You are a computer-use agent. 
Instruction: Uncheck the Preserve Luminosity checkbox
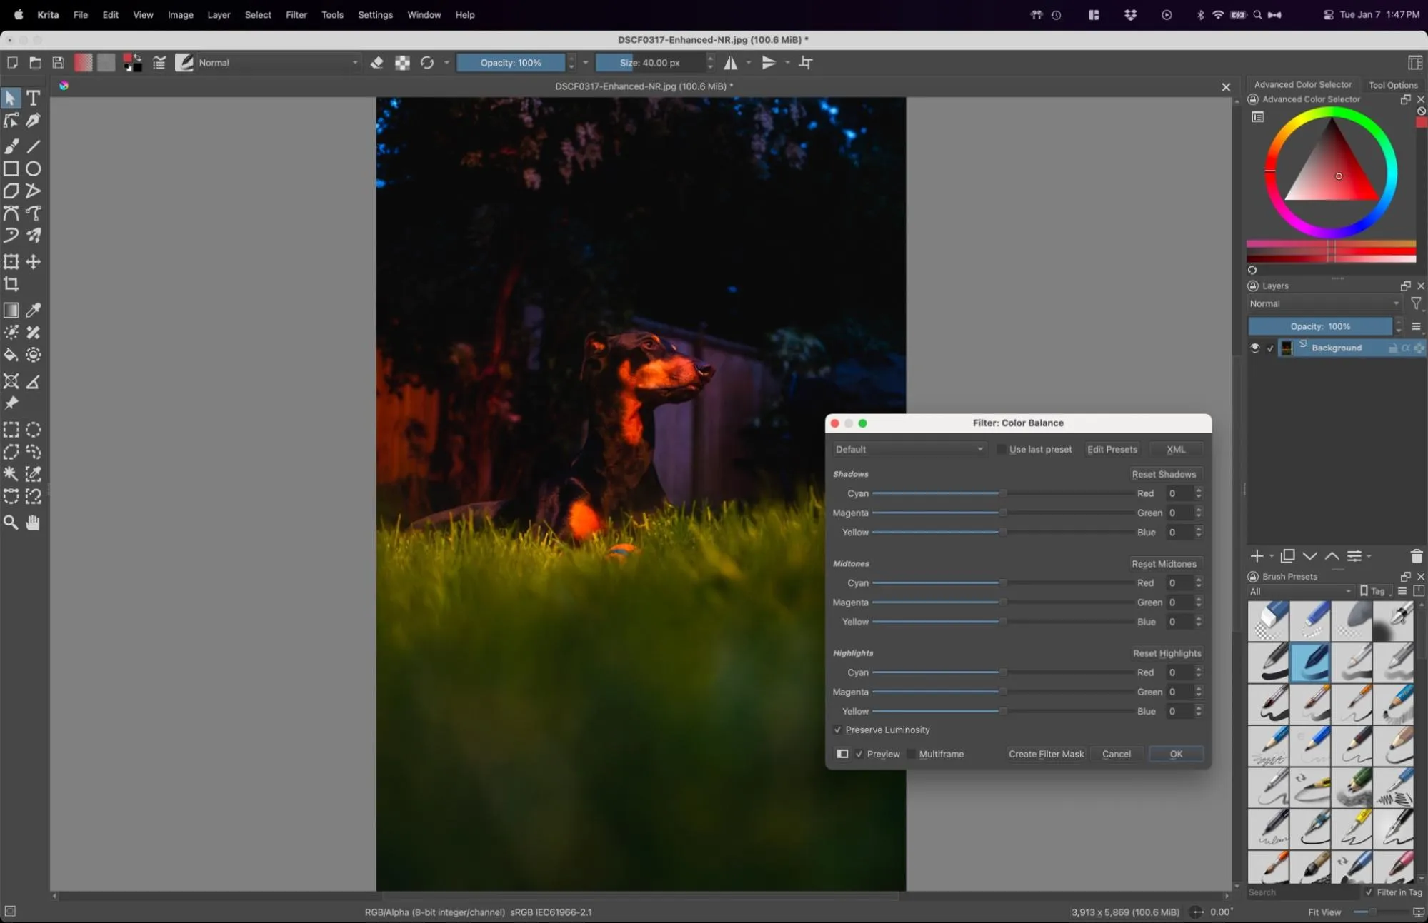pos(837,730)
